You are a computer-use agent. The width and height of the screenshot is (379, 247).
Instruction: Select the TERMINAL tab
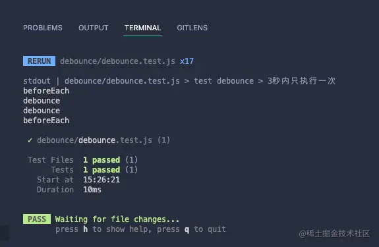pyautogui.click(x=142, y=28)
